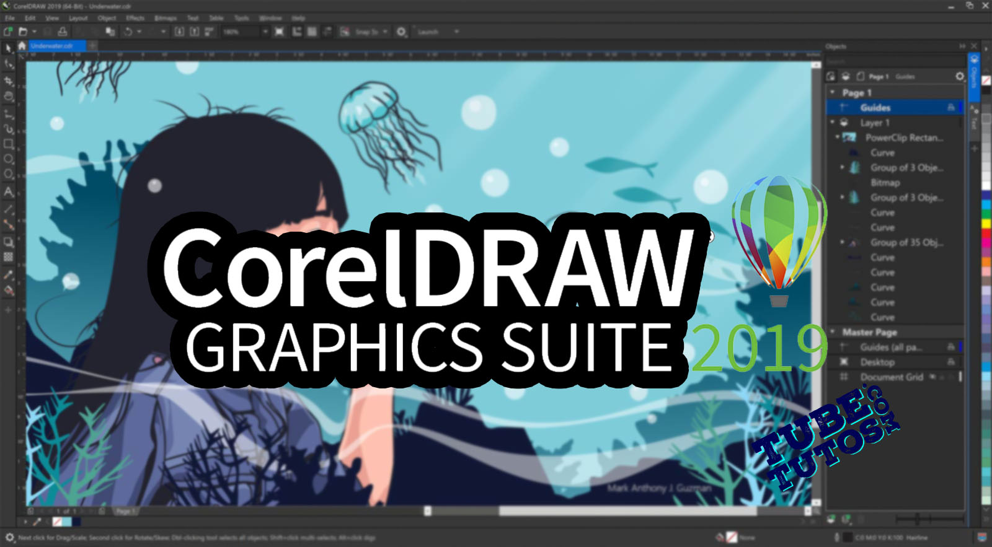Image resolution: width=992 pixels, height=547 pixels.
Task: Select the Text tool
Action: (8, 191)
